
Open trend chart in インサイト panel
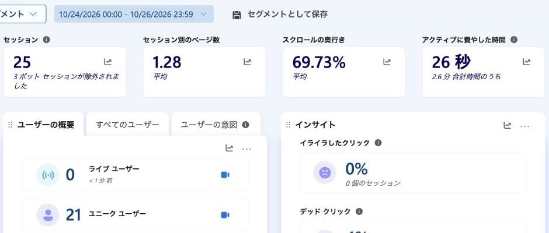(x=508, y=125)
